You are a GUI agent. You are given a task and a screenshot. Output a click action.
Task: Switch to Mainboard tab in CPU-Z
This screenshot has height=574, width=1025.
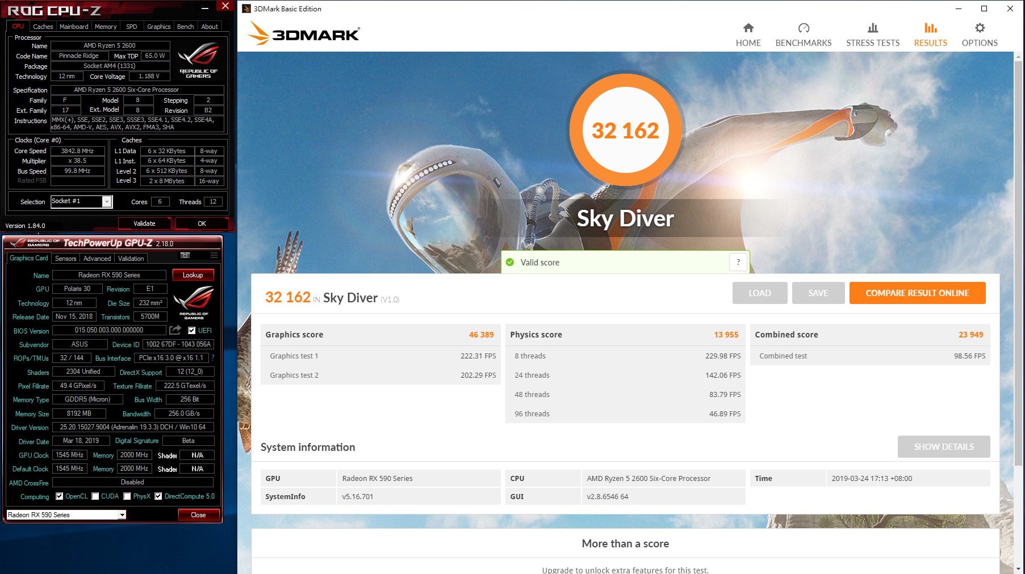(74, 27)
